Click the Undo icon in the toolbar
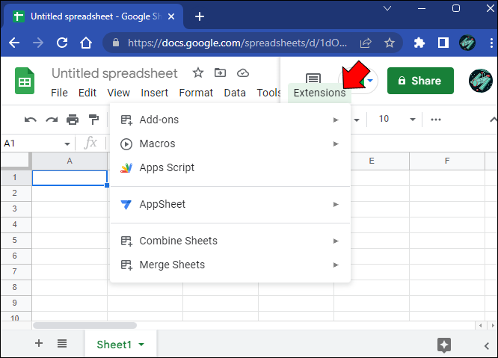498x358 pixels. coord(31,120)
